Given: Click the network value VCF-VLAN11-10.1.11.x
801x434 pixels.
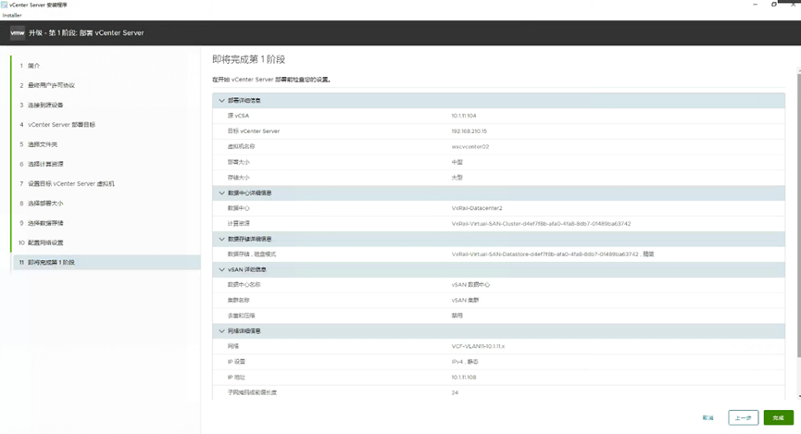Looking at the screenshot, I should click(478, 346).
